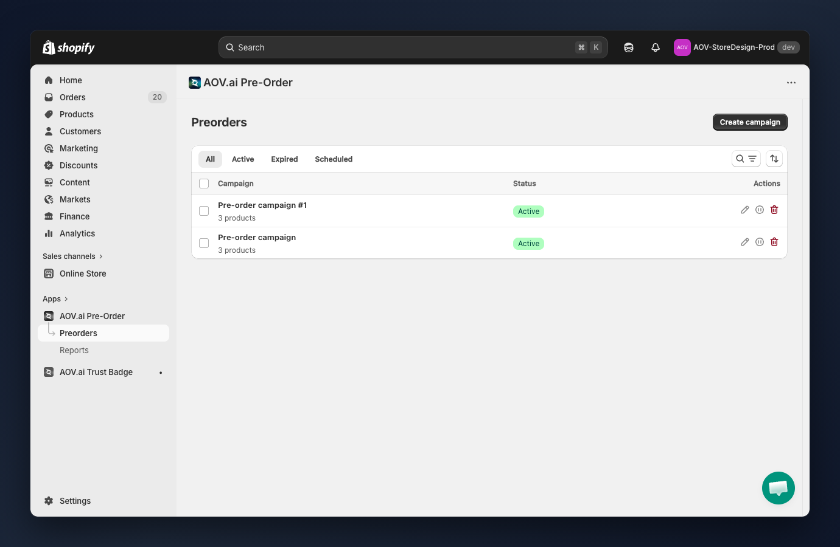Edit the second Pre-order campaign without a number

745,242
